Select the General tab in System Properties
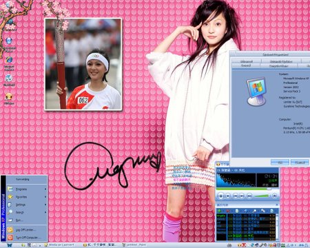The width and height of the screenshot is (310, 248). pyautogui.click(x=245, y=65)
